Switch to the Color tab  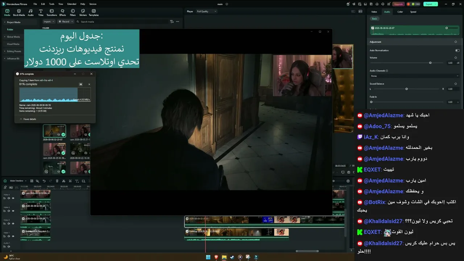(x=400, y=12)
